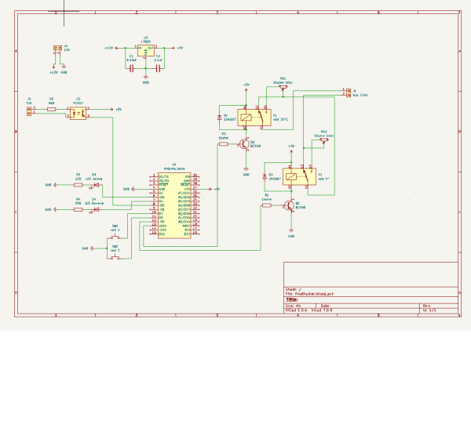Screen dimensions: 471x424
Task: Click the 'KiCad E.D.A.' text in title block
Action: (x=296, y=310)
